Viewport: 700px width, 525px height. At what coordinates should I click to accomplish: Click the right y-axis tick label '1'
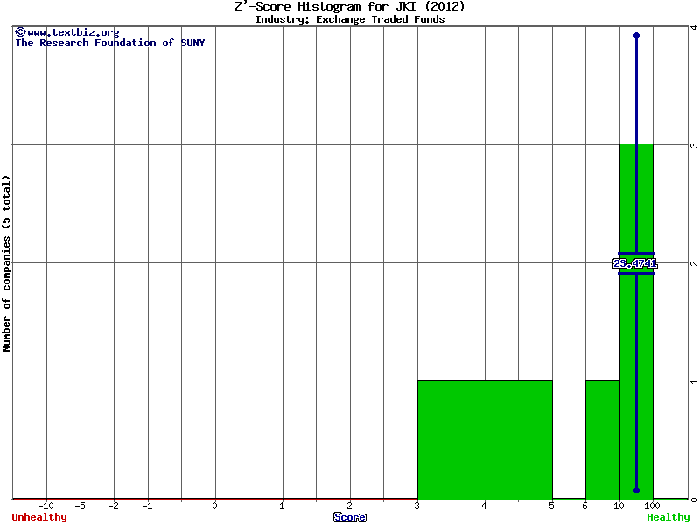pyautogui.click(x=694, y=381)
